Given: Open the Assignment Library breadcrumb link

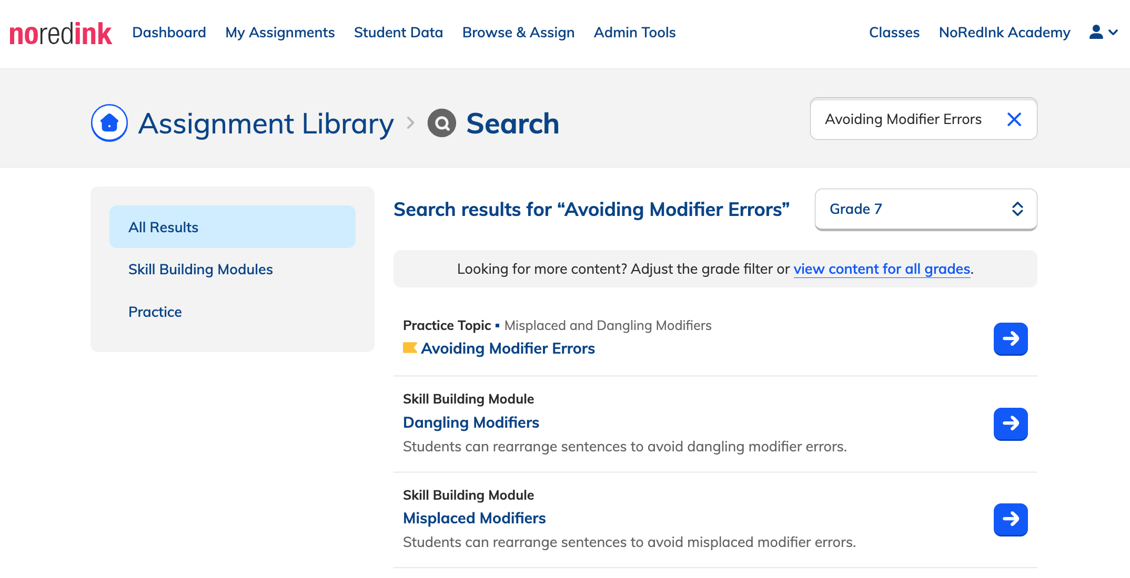Looking at the screenshot, I should point(266,123).
